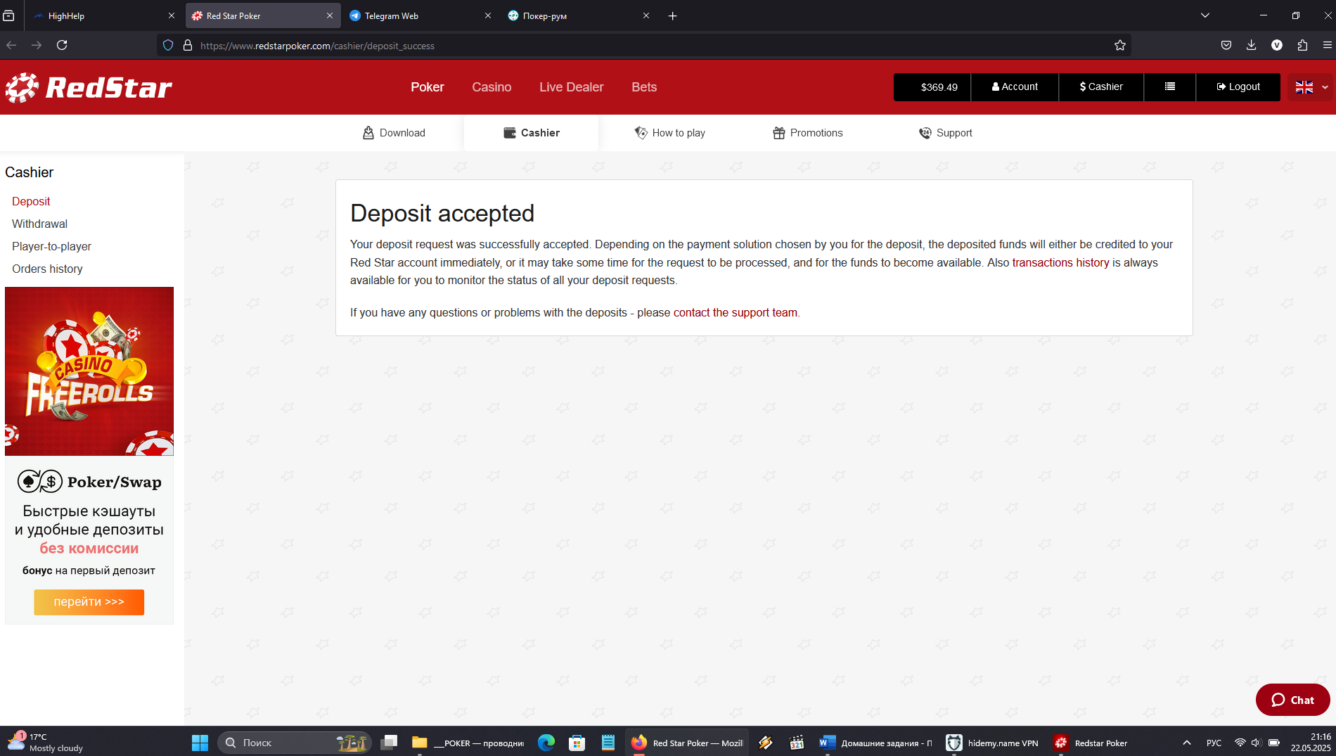The image size is (1336, 756).
Task: Open the Poker section
Action: click(428, 87)
